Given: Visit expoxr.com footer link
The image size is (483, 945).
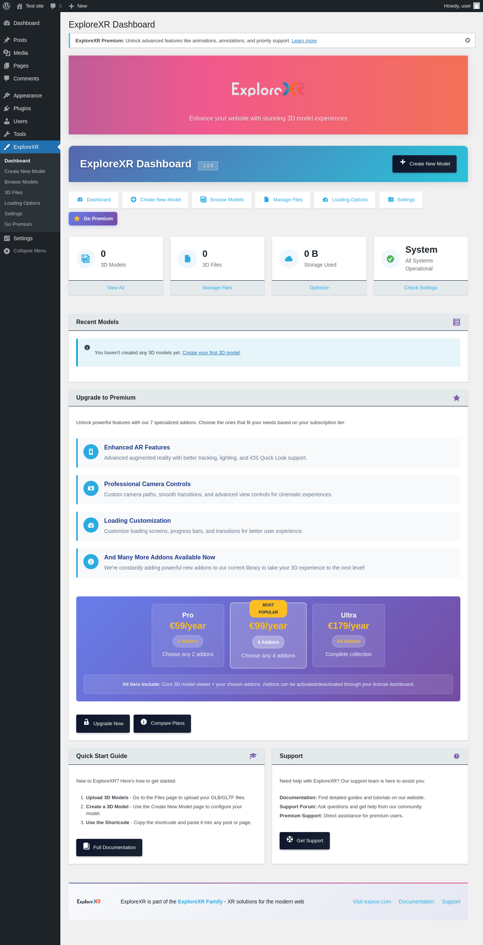Looking at the screenshot, I should pos(372,902).
